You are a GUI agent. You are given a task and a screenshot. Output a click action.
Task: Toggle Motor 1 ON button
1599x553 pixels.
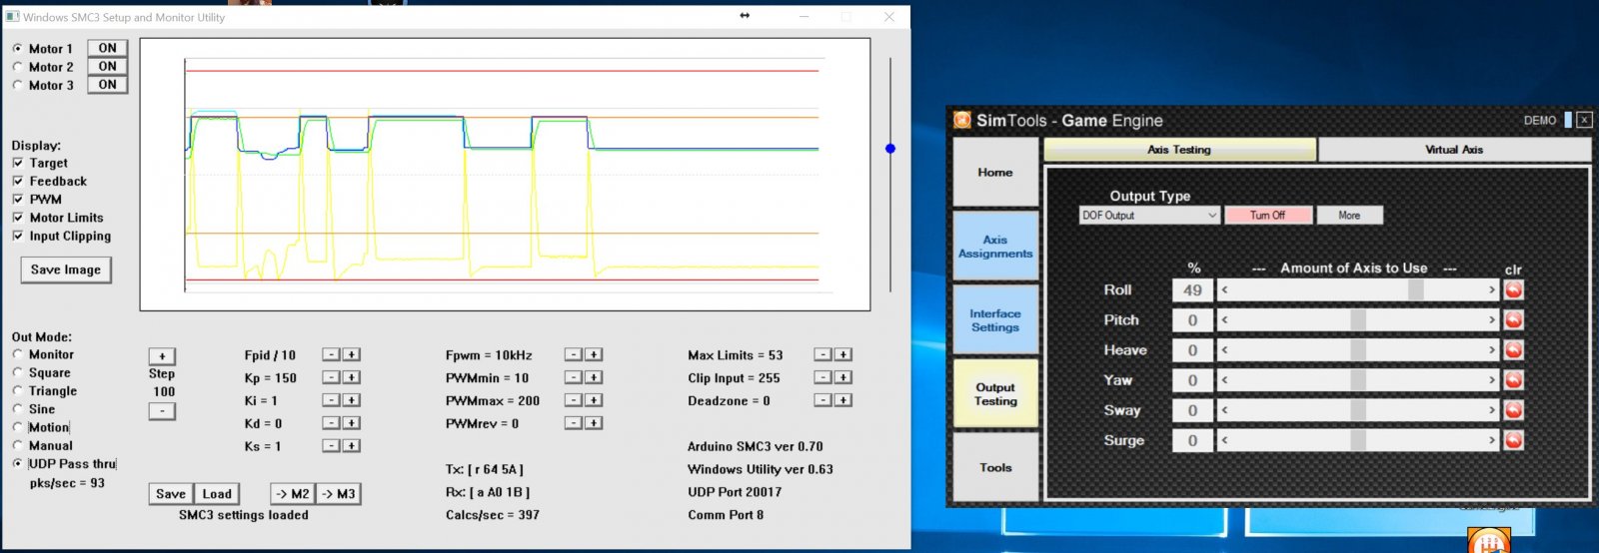pos(107,48)
